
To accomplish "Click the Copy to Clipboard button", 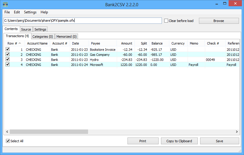I will 179,141.
